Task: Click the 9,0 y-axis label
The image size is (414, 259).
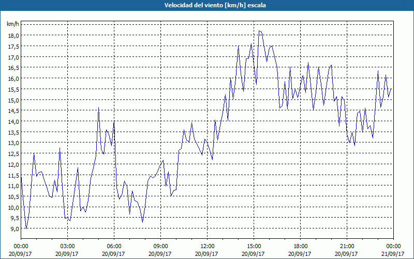Action: pos(14,229)
